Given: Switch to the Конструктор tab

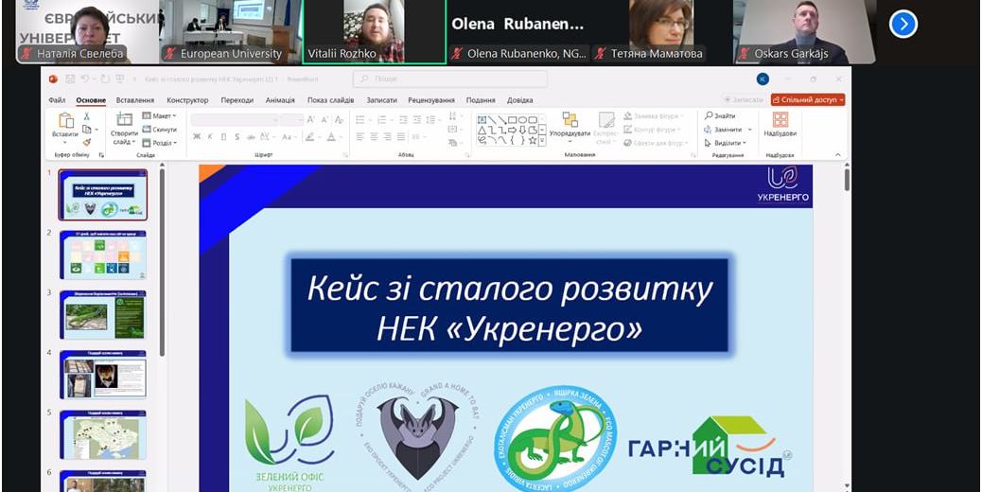Looking at the screenshot, I should pyautogui.click(x=187, y=100).
